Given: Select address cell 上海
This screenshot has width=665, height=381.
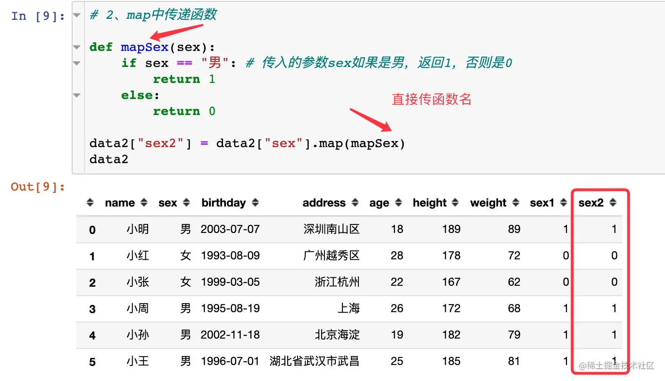Looking at the screenshot, I should click(x=349, y=308).
